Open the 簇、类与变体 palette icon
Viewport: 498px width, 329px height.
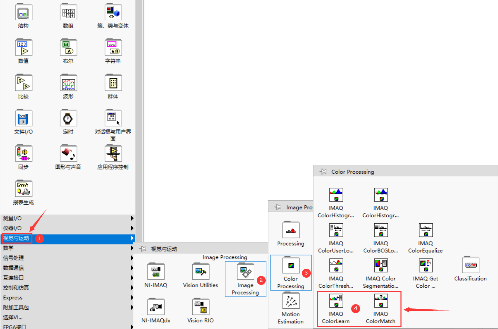pos(113,12)
